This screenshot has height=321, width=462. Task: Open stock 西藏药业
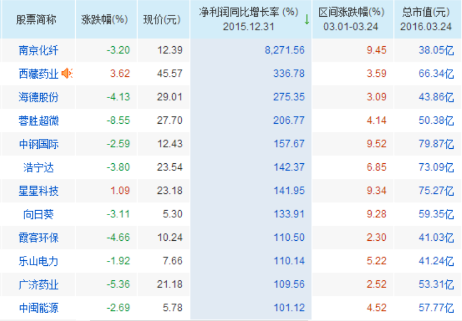tap(38, 74)
